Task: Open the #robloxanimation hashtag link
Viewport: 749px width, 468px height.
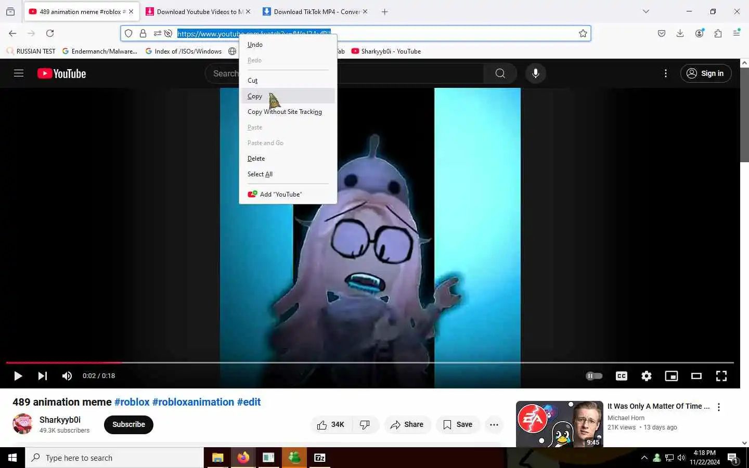Action: [x=193, y=402]
